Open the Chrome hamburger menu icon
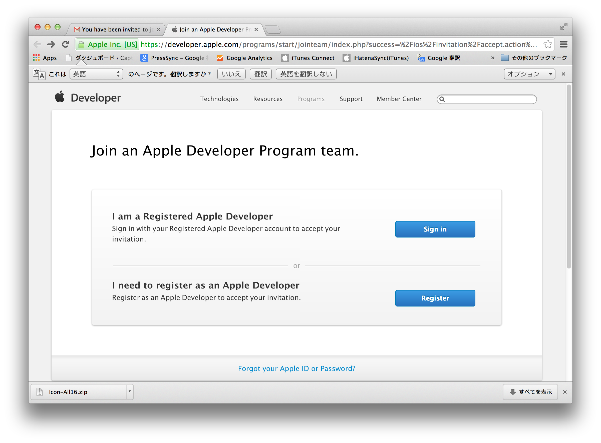The width and height of the screenshot is (601, 443). click(563, 44)
